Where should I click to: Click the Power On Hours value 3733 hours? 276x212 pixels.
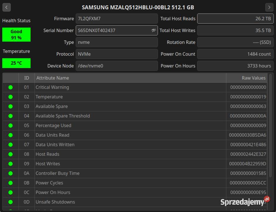click(235, 66)
